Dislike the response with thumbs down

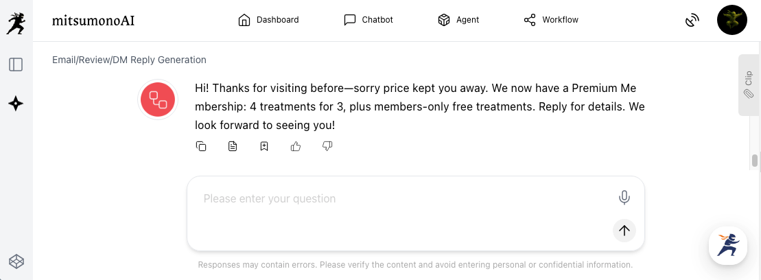pyautogui.click(x=327, y=146)
